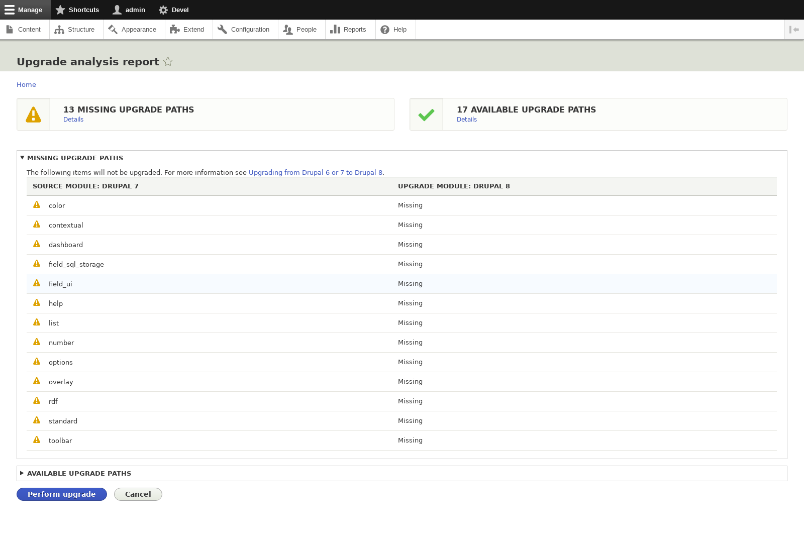The height and width of the screenshot is (548, 804).
Task: Click the '13 Missing Upgrade Paths' heading
Action: (x=129, y=110)
